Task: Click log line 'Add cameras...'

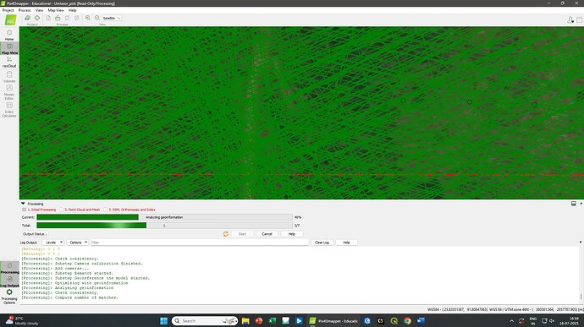Action: [x=55, y=268]
